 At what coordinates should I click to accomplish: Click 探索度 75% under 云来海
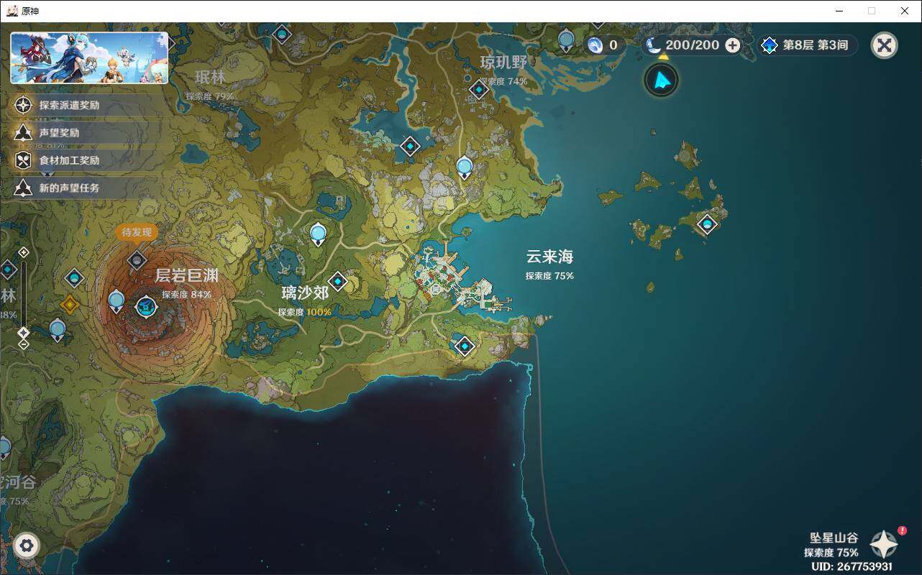[x=549, y=276]
